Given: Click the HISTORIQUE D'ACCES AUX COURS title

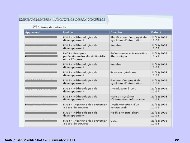Looking at the screenshot, I should (x=62, y=19).
